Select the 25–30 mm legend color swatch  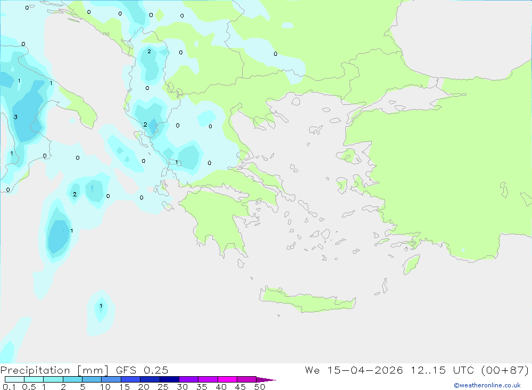point(169,379)
